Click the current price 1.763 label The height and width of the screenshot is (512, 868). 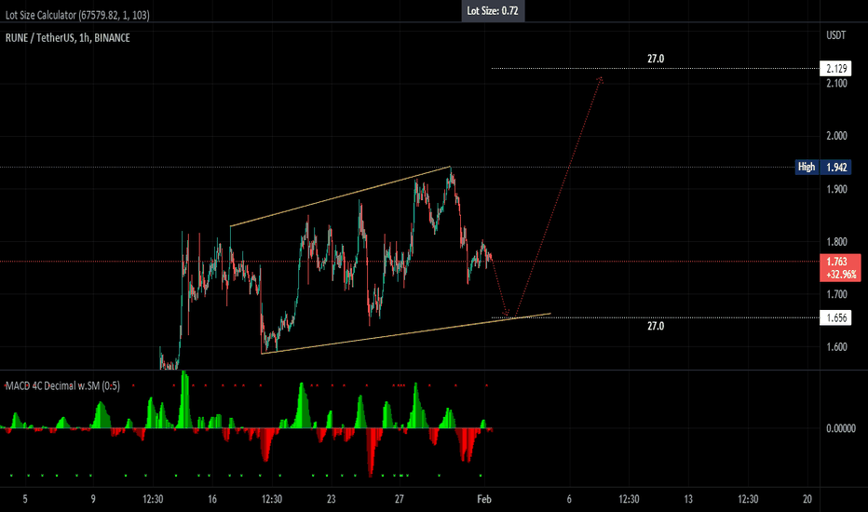(840, 268)
